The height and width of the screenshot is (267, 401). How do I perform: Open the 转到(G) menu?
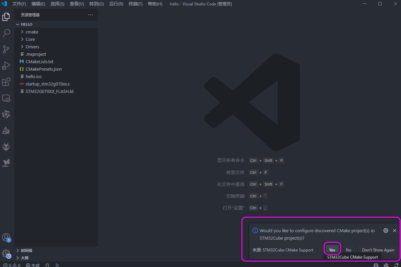click(96, 4)
